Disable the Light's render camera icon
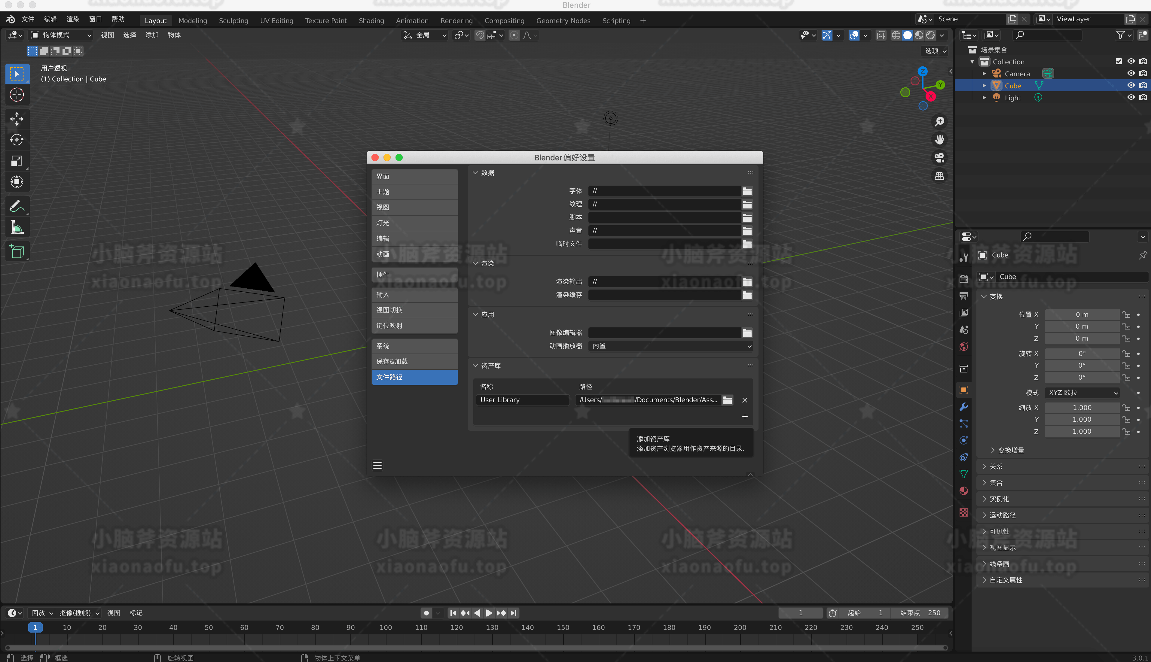This screenshot has width=1151, height=662. [x=1143, y=97]
